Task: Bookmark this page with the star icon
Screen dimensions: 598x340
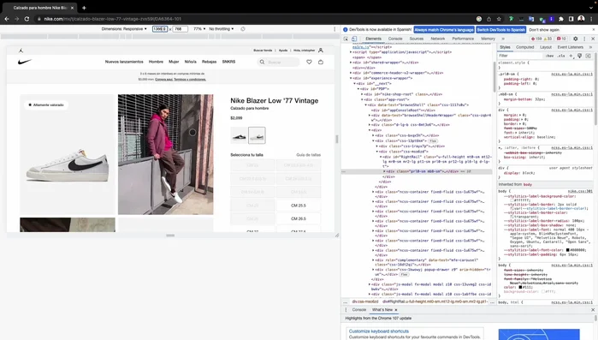Action: click(x=499, y=19)
